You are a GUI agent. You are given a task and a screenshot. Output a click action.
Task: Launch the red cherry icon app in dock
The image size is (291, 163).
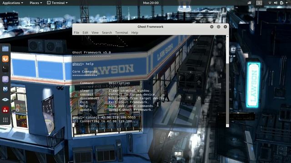click(x=5, y=110)
